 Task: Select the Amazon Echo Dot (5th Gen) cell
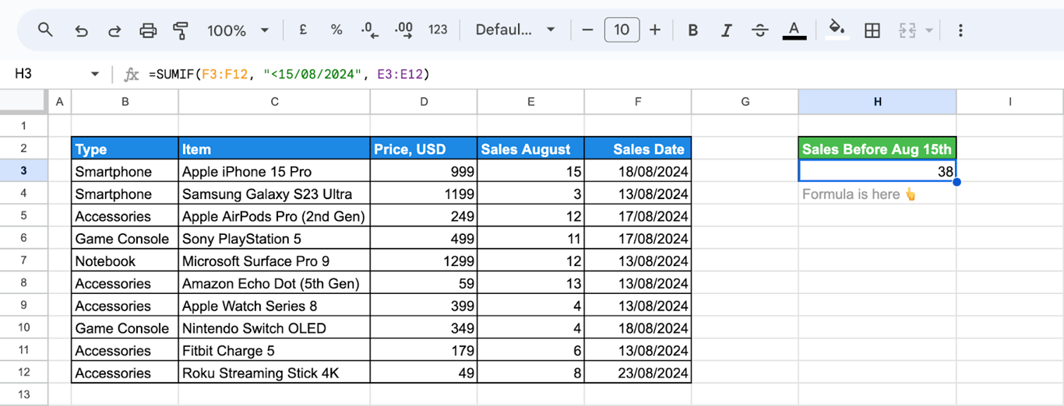(x=274, y=283)
